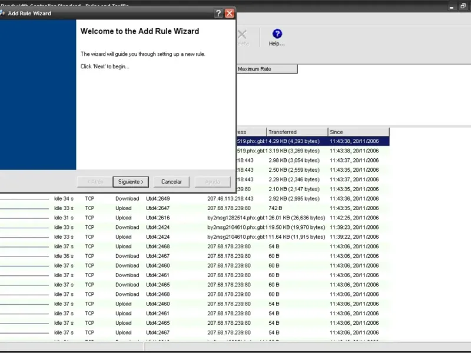Click the Idle 34 s status cell
Image resolution: width=471 pixels, height=353 pixels.
point(64,199)
